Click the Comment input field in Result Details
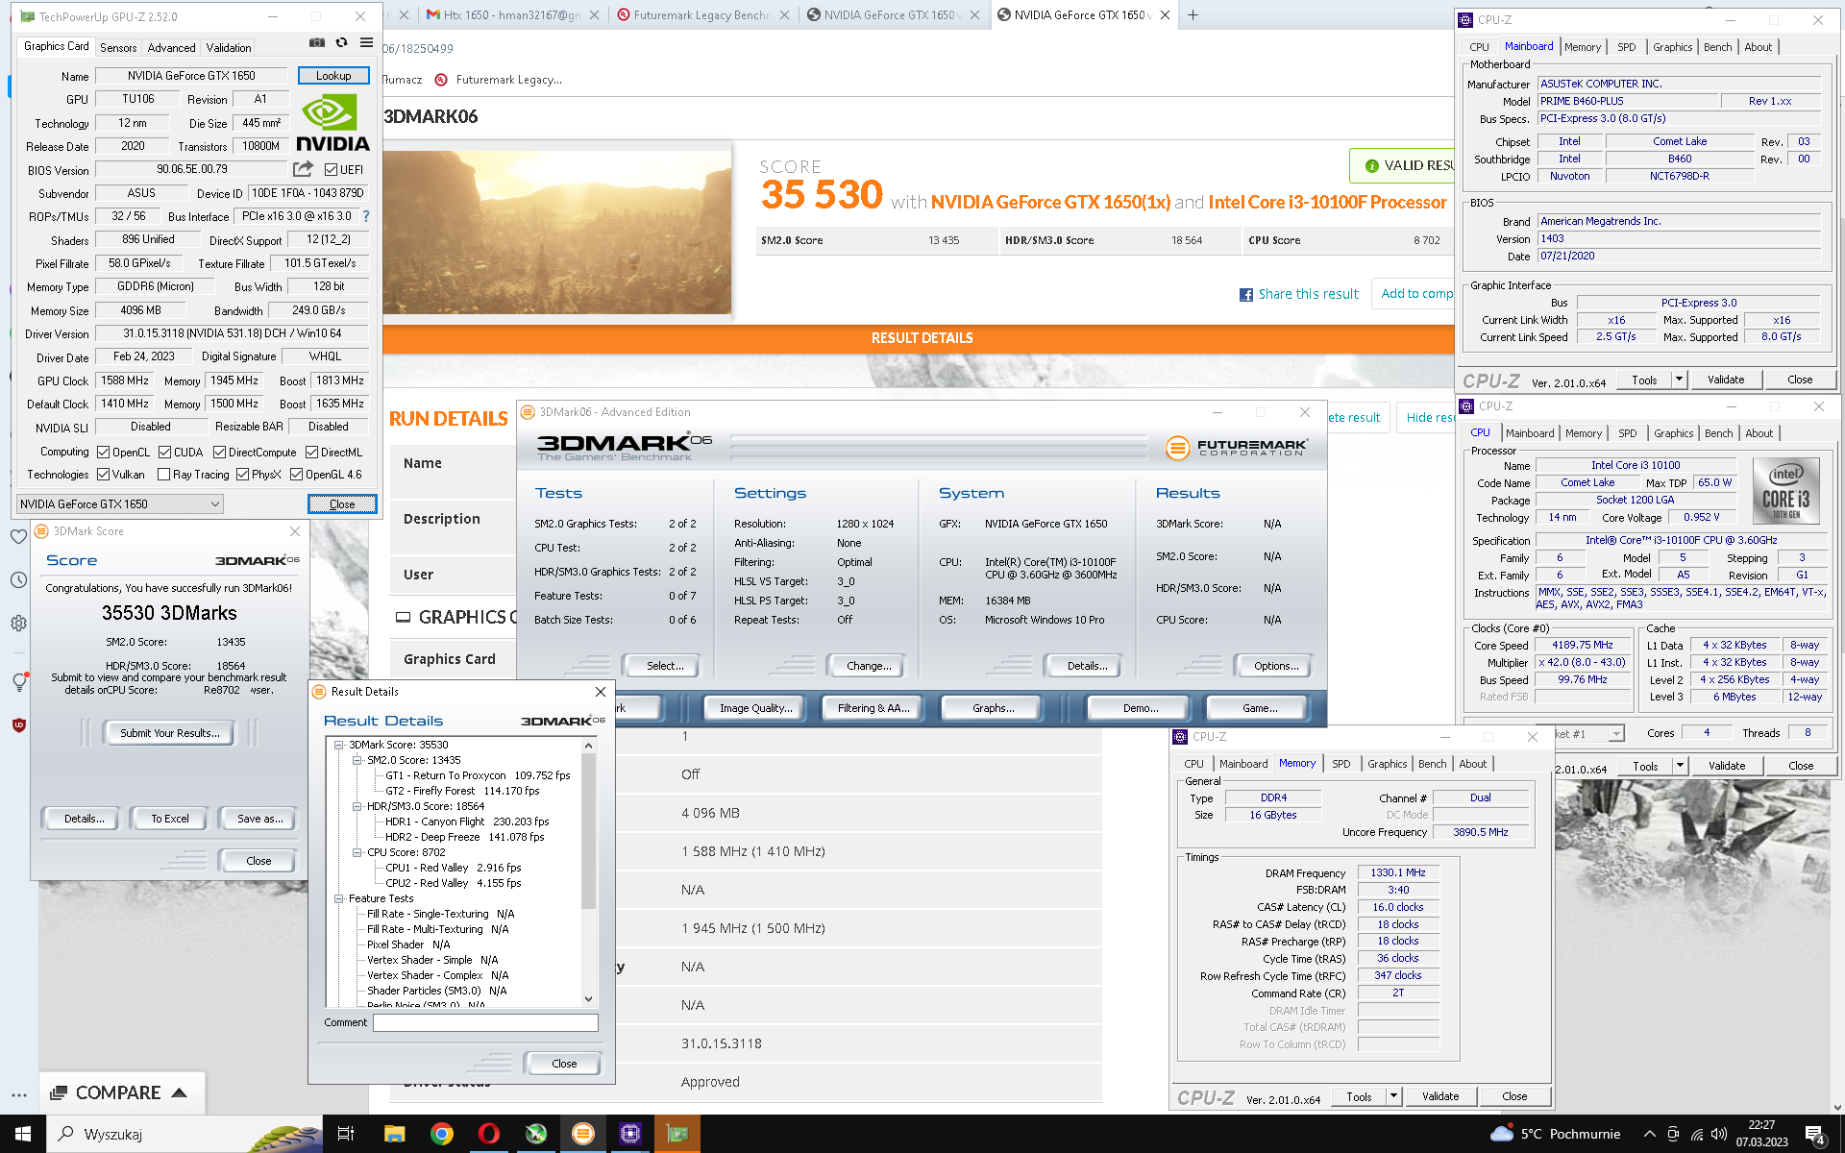 tap(485, 1022)
